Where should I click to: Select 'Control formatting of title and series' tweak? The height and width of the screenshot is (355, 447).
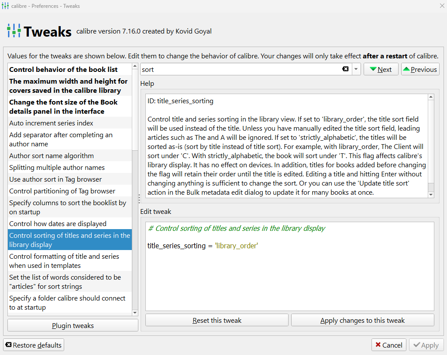(x=70, y=261)
